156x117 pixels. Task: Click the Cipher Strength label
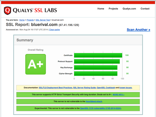coord(66,74)
